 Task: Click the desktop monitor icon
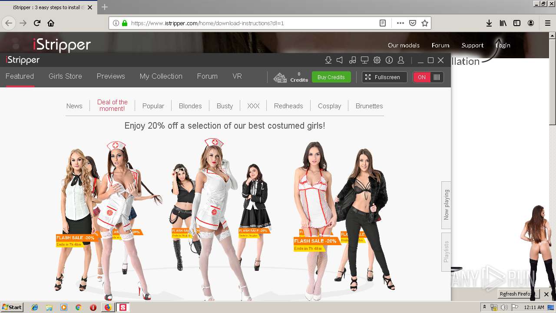(x=365, y=60)
